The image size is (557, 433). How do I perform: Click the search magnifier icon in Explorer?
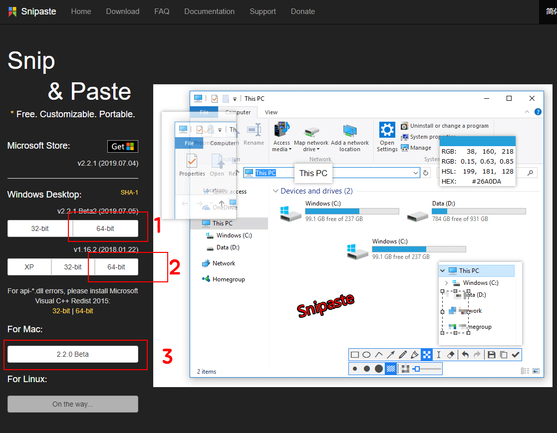point(530,173)
